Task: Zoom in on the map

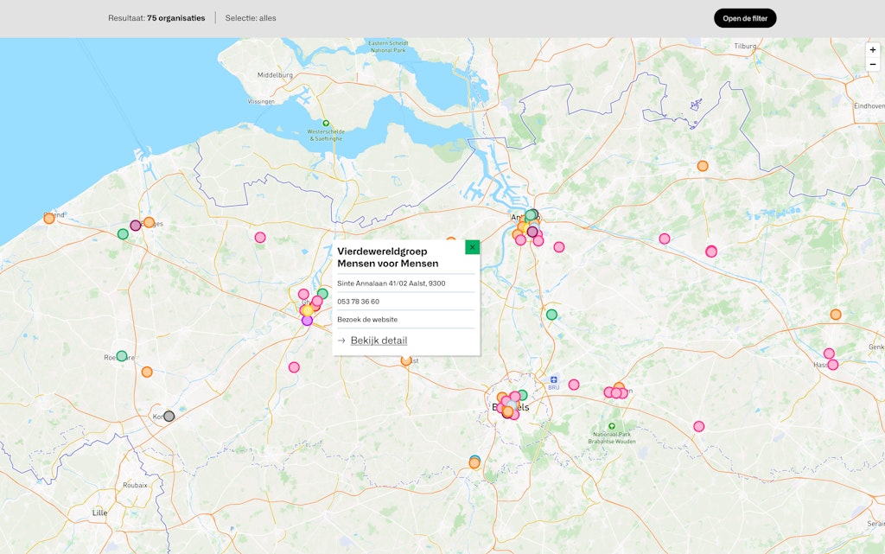Action: click(x=872, y=50)
